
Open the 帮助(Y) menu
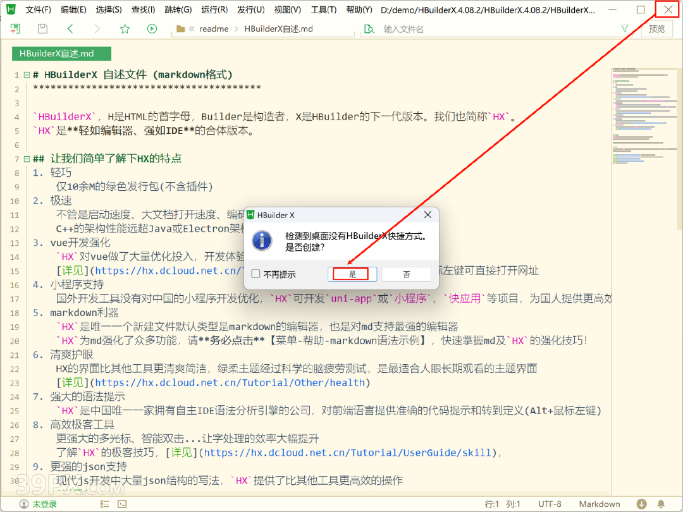[359, 9]
